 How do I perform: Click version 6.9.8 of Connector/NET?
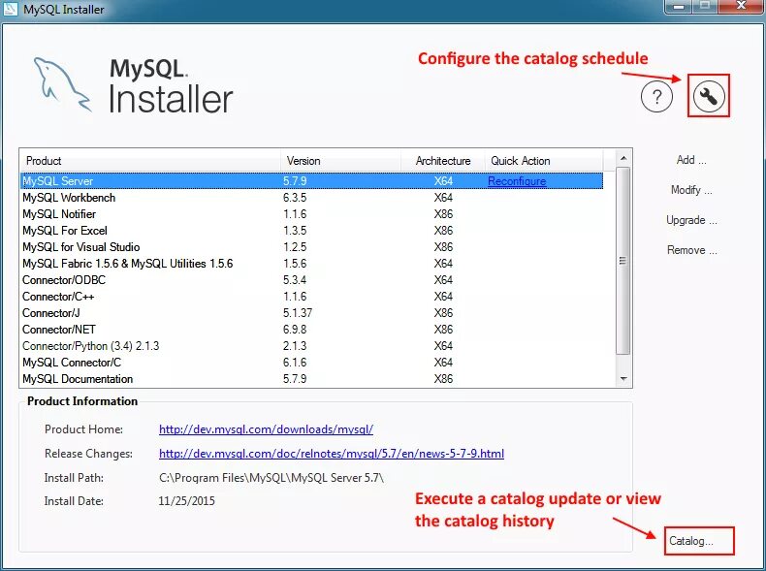click(295, 330)
